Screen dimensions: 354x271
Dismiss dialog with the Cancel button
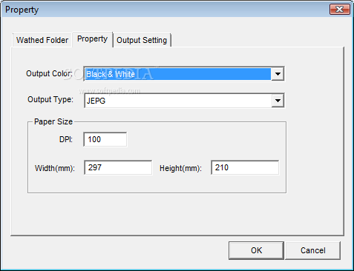[313, 250]
